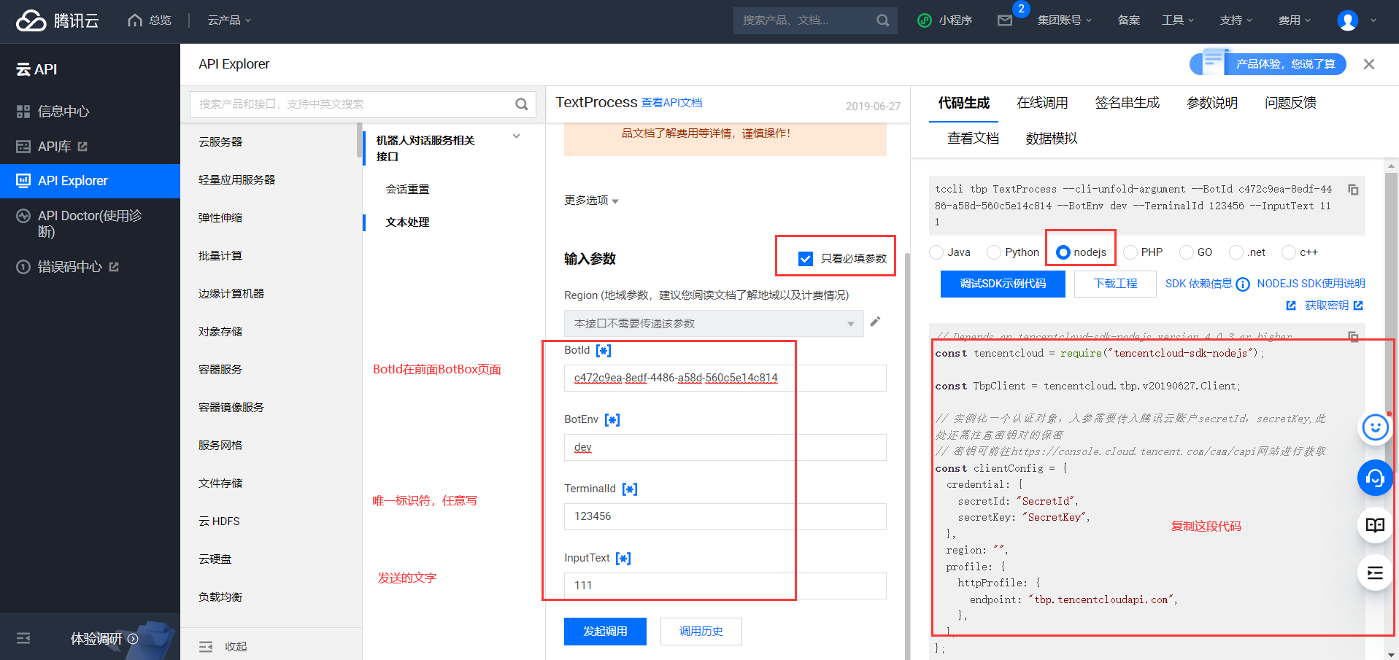Close the API Explorer panel
This screenshot has width=1399, height=660.
coord(1369,64)
